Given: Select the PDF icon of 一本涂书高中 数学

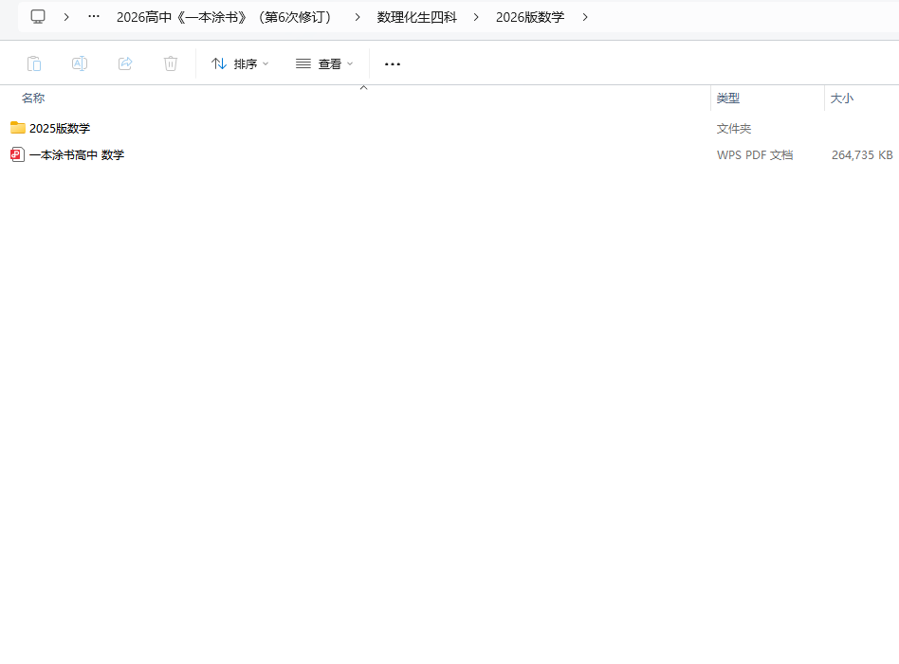Looking at the screenshot, I should pyautogui.click(x=18, y=154).
